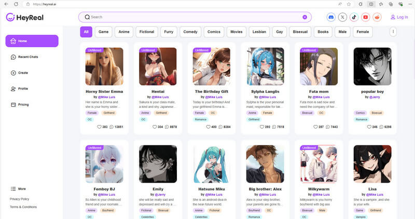Add page to favorites with star icon

[349, 4]
